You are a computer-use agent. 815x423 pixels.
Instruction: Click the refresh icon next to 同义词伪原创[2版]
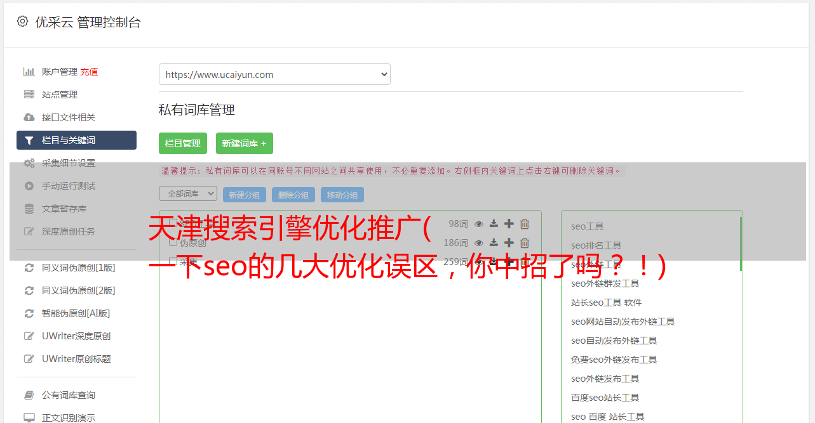point(29,290)
